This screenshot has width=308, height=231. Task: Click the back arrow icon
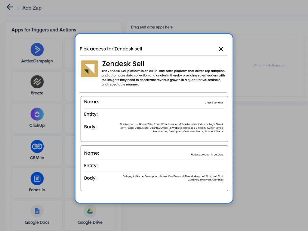pyautogui.click(x=10, y=7)
